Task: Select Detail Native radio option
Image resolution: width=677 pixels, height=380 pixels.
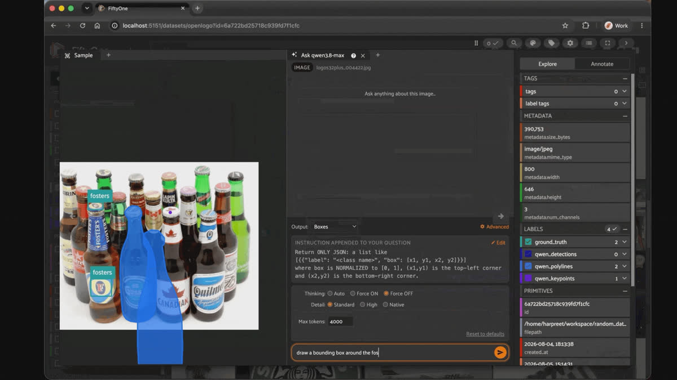Action: (x=385, y=305)
